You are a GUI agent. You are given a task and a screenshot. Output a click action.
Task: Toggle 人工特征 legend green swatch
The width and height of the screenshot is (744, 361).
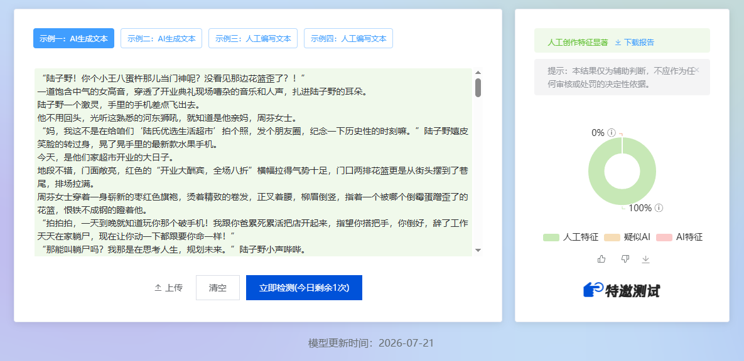click(x=551, y=238)
